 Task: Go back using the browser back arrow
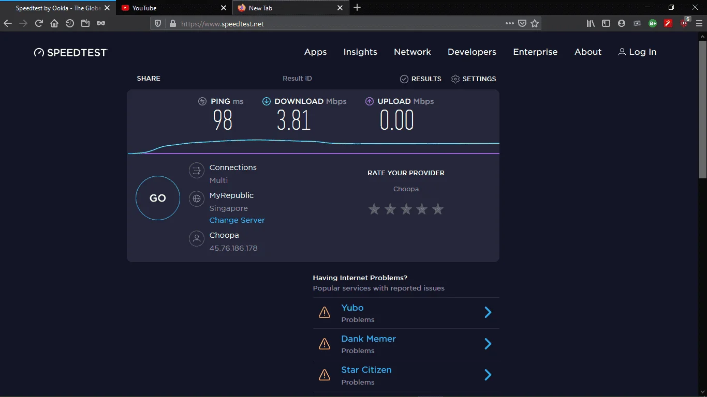pos(8,23)
